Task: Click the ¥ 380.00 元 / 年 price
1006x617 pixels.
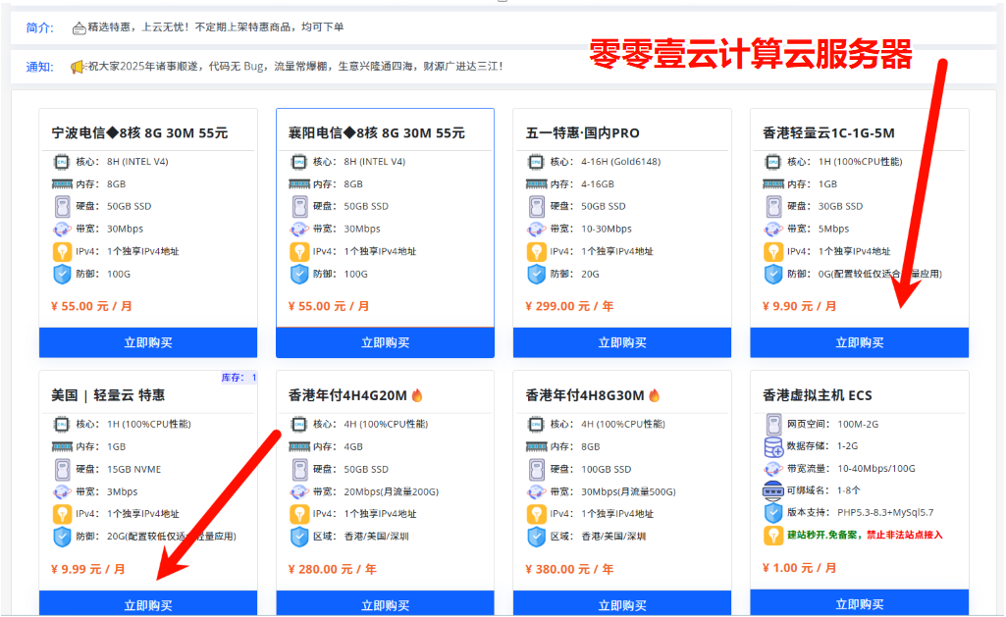Action: click(x=569, y=569)
